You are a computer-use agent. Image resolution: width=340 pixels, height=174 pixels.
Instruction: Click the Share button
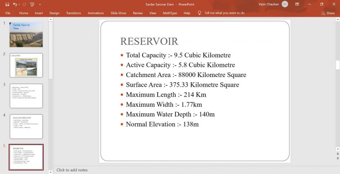pyautogui.click(x=328, y=13)
